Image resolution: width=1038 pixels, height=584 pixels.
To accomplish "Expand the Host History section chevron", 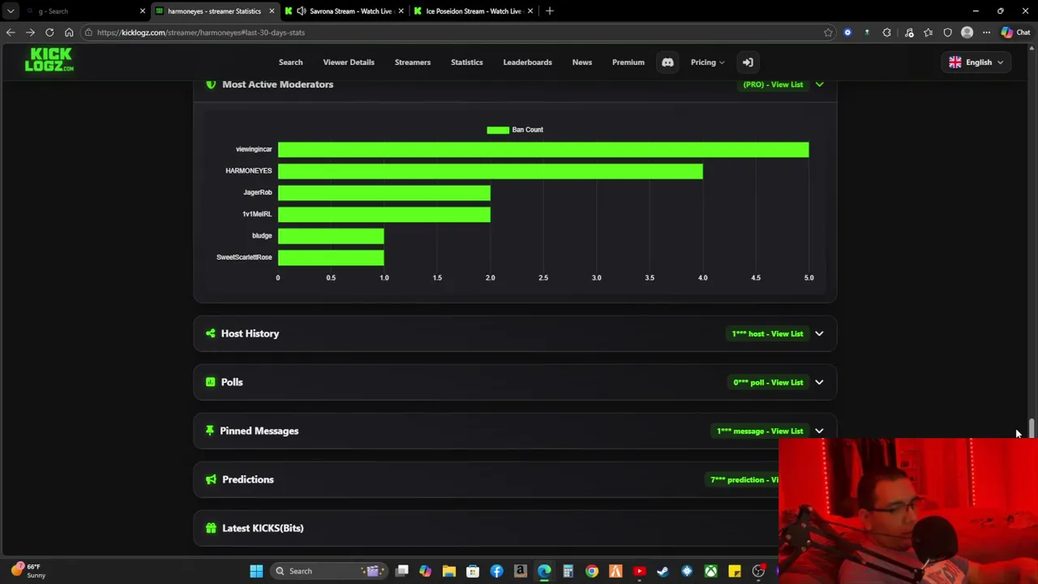I will point(819,333).
